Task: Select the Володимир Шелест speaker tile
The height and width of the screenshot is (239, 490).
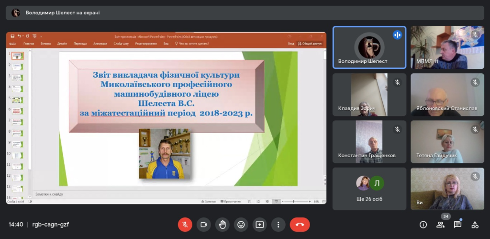Action: (x=369, y=47)
